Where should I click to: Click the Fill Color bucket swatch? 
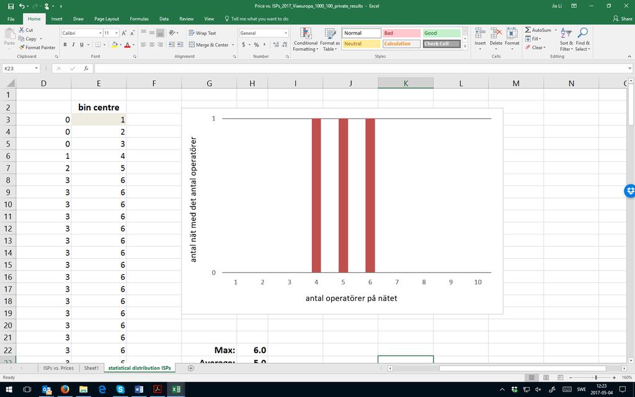click(x=115, y=45)
